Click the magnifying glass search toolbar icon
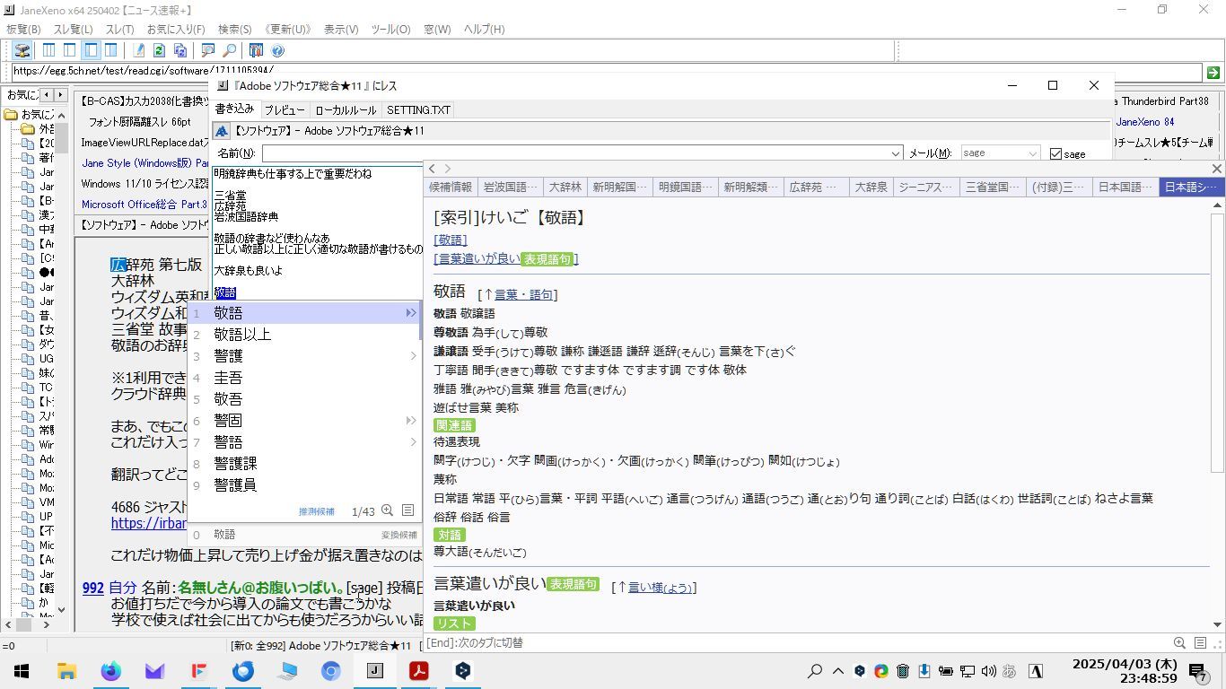 tap(229, 51)
